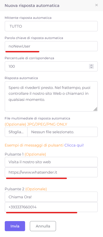Open the Mittente risposta automatica selector showing TUTTO
The width and height of the screenshot is (103, 237).
click(51, 26)
